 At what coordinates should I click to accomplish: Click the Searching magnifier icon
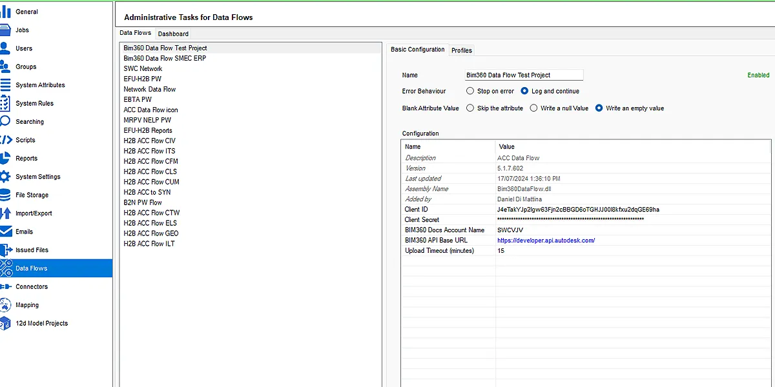(x=5, y=121)
